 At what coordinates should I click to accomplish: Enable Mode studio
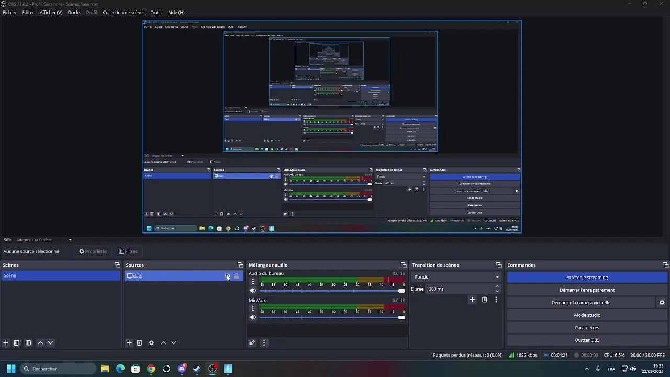point(587,315)
